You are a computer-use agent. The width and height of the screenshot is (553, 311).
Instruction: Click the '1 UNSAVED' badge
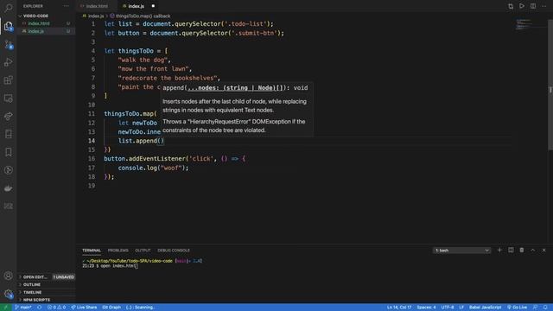pyautogui.click(x=63, y=277)
